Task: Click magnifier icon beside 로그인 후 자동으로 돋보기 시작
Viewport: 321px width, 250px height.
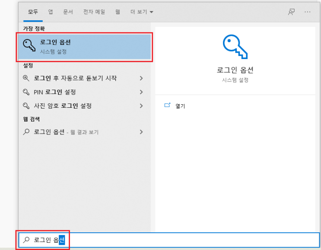Action: pos(26,78)
